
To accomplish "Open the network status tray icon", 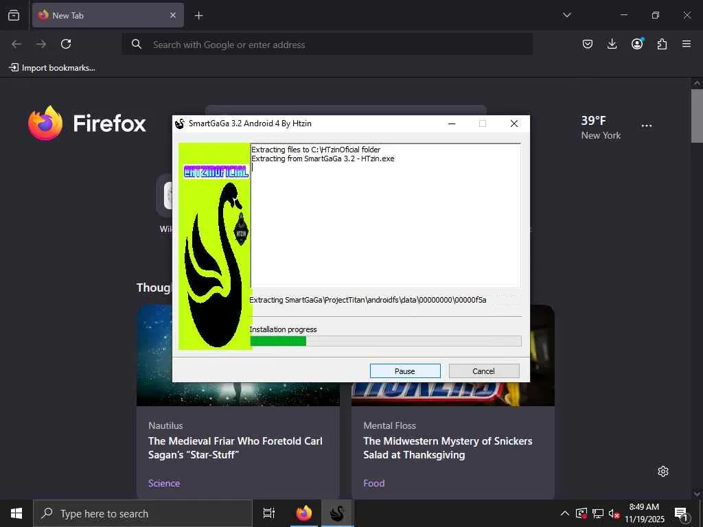I will pyautogui.click(x=598, y=513).
